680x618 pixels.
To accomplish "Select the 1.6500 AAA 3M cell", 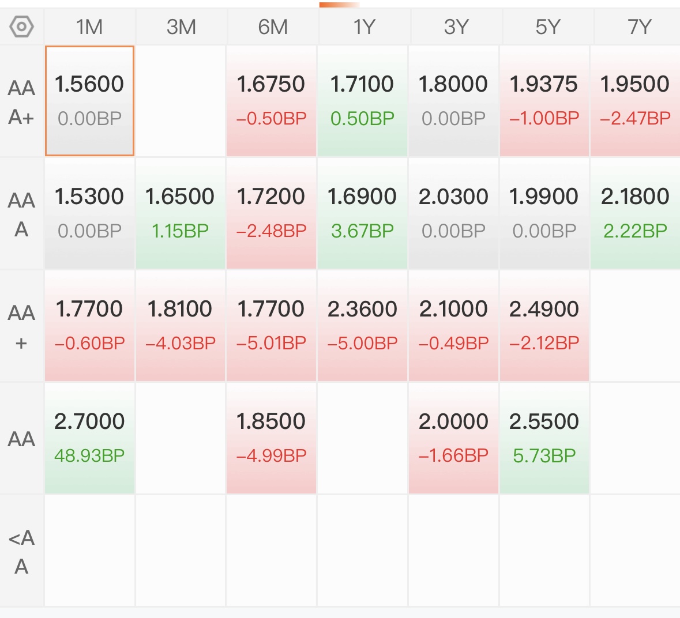I will [180, 213].
